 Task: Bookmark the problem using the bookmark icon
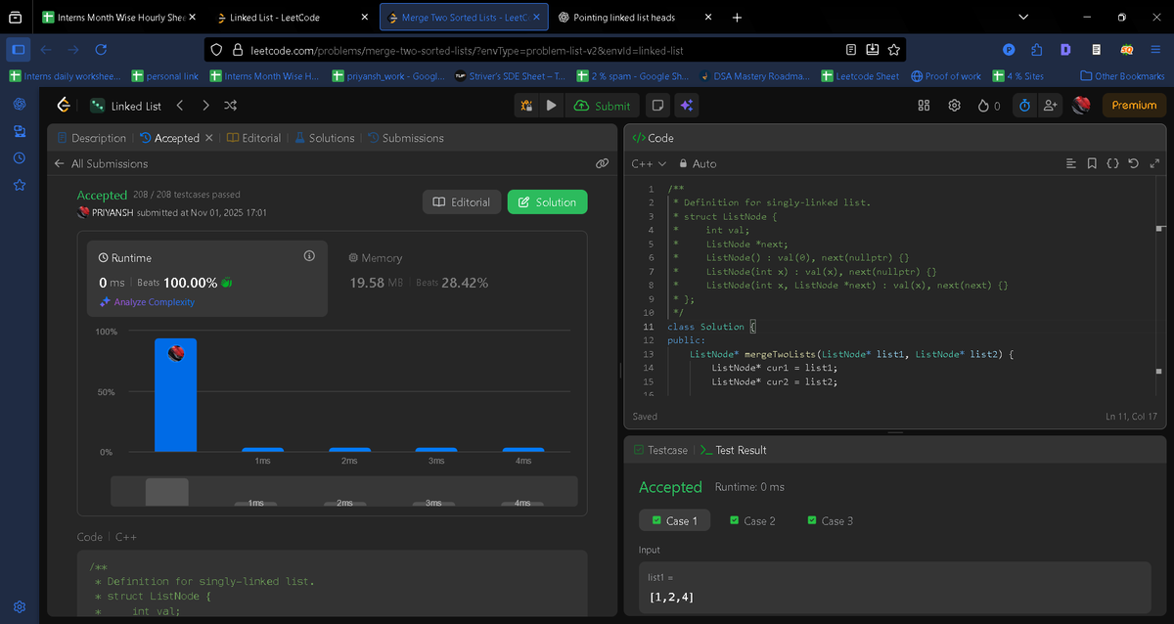(x=1091, y=163)
